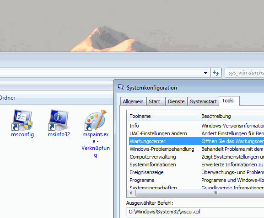Viewport: 264px width, 218px height.
Task: Select the Info tool row
Action: coord(196,126)
